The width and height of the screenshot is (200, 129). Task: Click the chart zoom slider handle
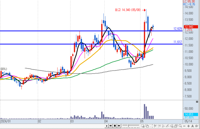(x=128, y=125)
